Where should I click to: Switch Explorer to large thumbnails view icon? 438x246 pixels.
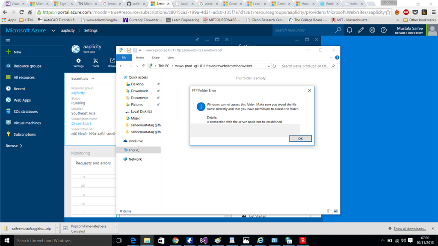point(336,211)
